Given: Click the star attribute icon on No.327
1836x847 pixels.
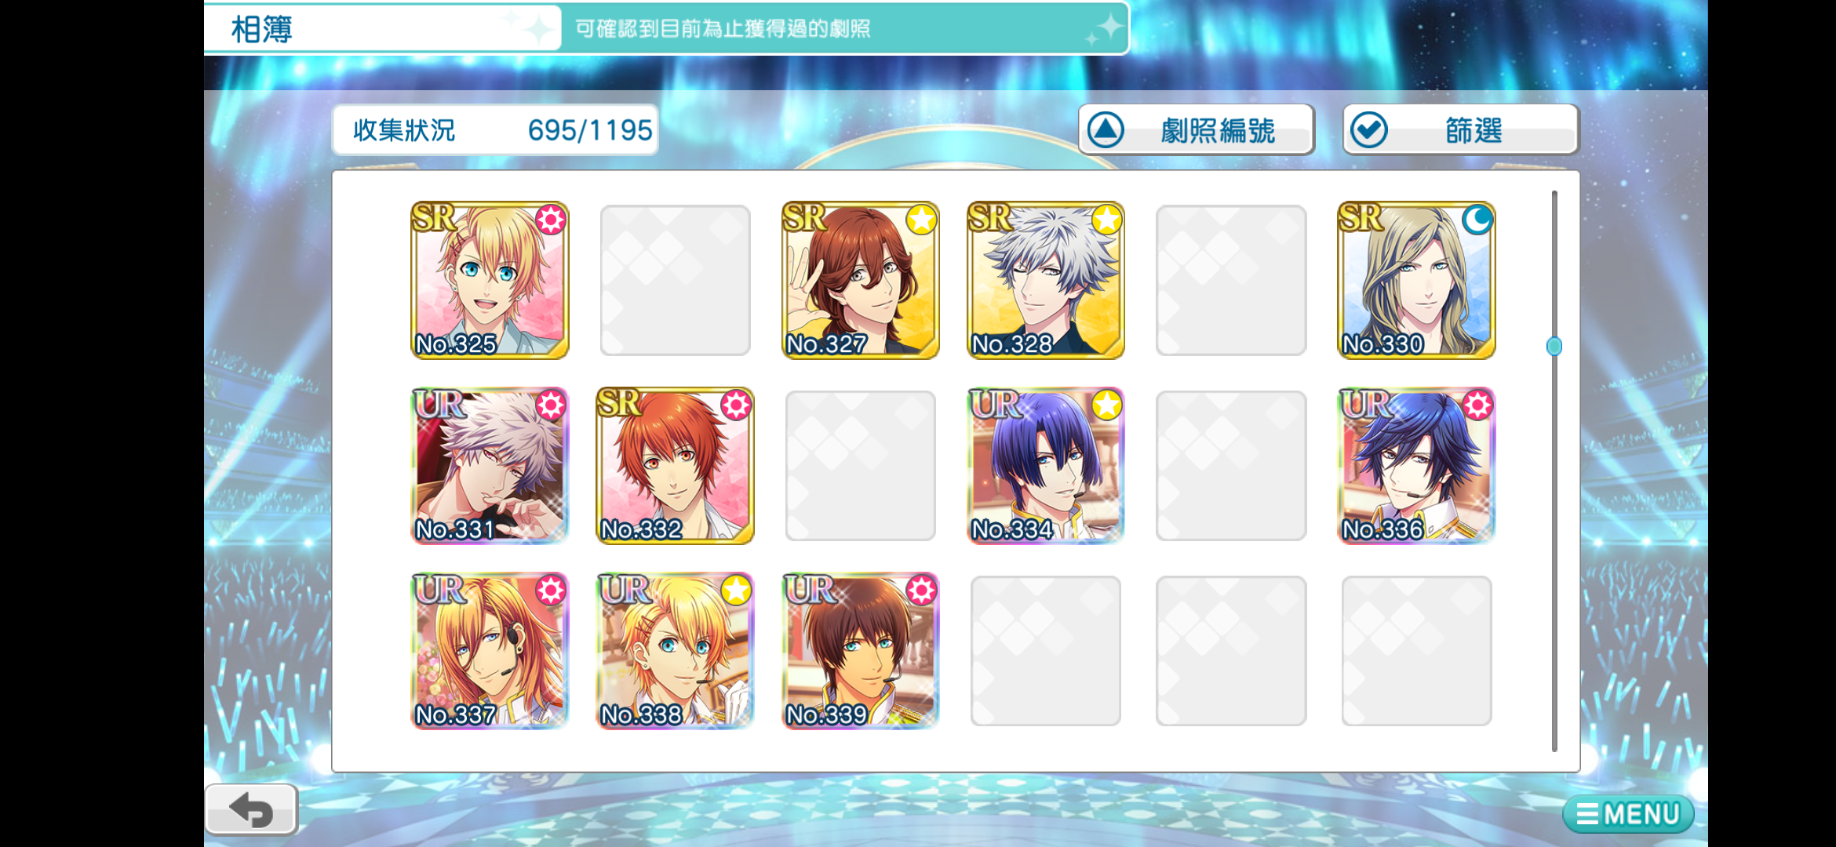Looking at the screenshot, I should tap(921, 220).
